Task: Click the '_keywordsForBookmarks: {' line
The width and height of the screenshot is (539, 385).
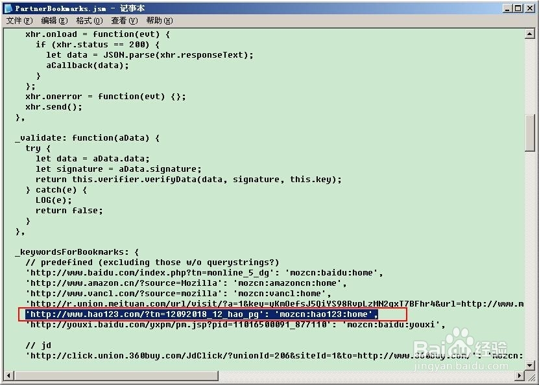Action: pos(77,252)
